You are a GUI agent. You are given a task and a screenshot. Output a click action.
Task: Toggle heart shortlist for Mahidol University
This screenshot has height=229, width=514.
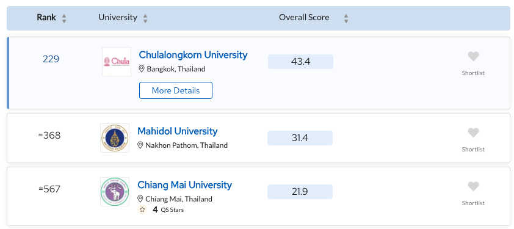473,133
